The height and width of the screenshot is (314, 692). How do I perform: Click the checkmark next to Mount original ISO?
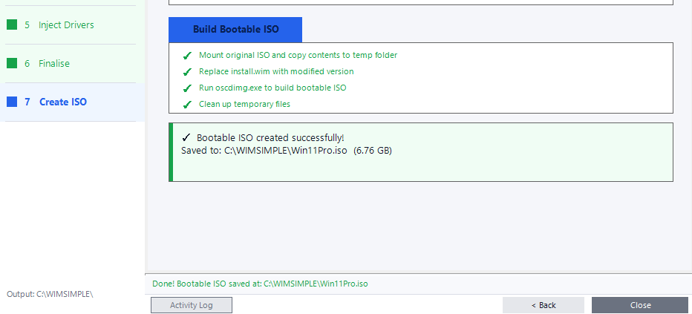pos(187,56)
